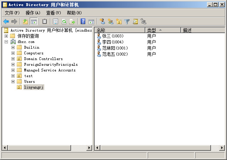Refresh the view with the green refresh icon
This screenshot has height=160, width=227.
click(x=64, y=22)
